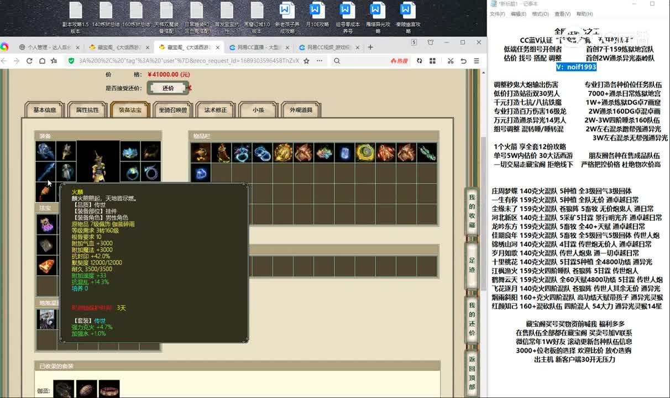The height and width of the screenshot is (398, 670).
Task: Open Notepad 格式(O) menu
Action: (x=540, y=14)
